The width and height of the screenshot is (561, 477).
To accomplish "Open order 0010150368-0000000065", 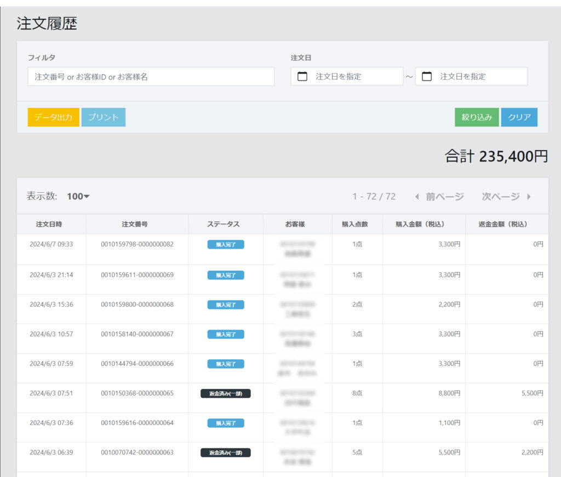I will click(x=137, y=393).
